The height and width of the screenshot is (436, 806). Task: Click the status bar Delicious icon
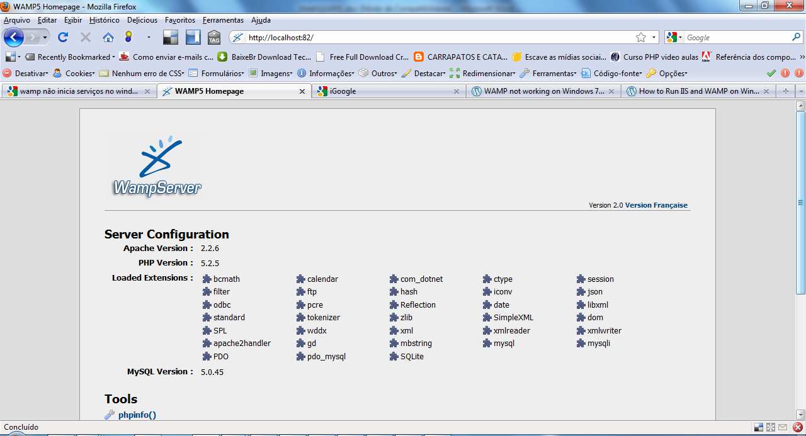759,427
